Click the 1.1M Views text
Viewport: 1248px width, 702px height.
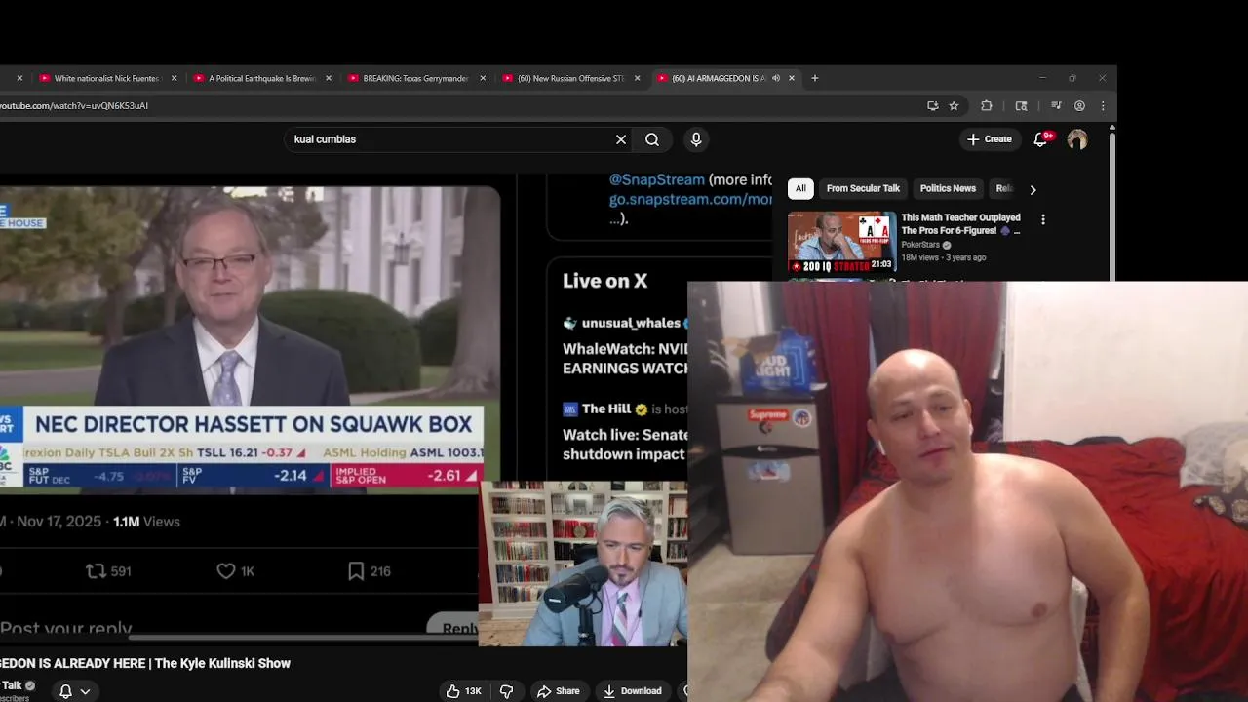pyautogui.click(x=147, y=522)
